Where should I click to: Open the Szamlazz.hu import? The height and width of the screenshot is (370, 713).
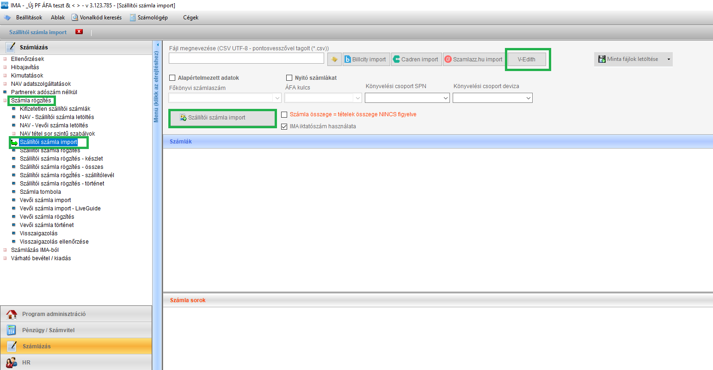pyautogui.click(x=473, y=59)
